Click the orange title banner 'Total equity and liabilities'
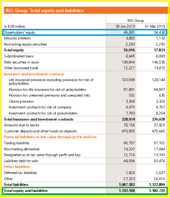The width and height of the screenshot is (170, 198). click(44, 11)
